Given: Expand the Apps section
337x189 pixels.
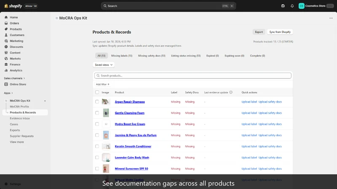Looking at the screenshot, I should click(8, 93).
